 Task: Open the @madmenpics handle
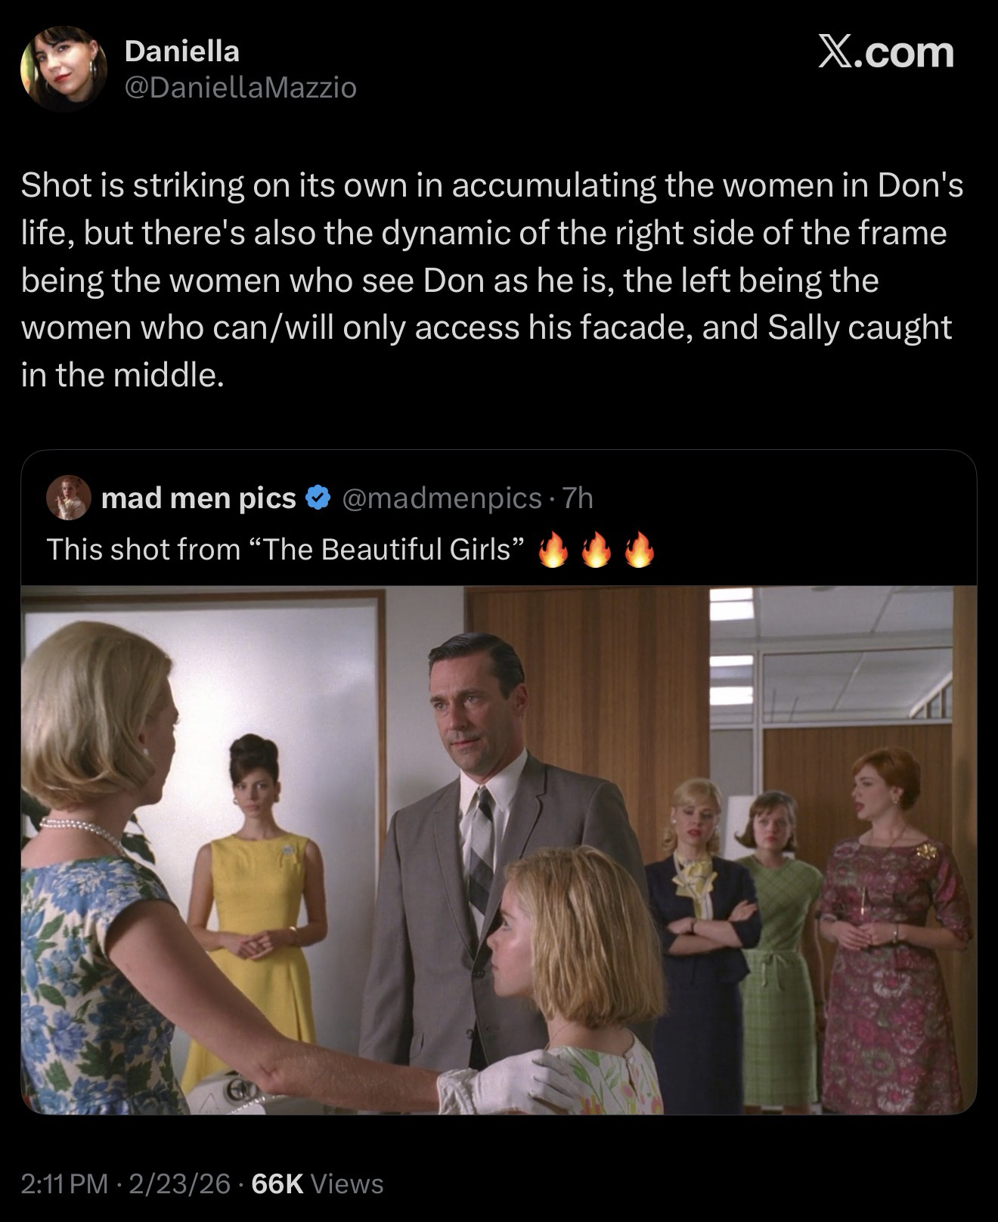442,498
